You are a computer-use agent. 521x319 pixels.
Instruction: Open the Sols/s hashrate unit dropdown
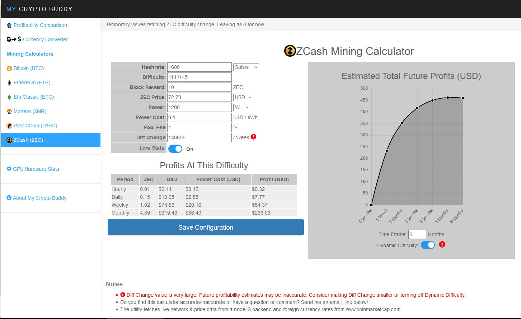(x=246, y=67)
